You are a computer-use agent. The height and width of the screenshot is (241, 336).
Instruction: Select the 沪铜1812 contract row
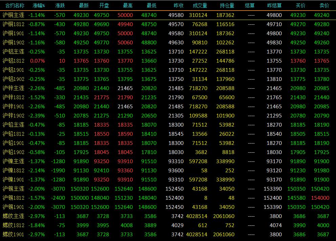pyautogui.click(x=168, y=24)
